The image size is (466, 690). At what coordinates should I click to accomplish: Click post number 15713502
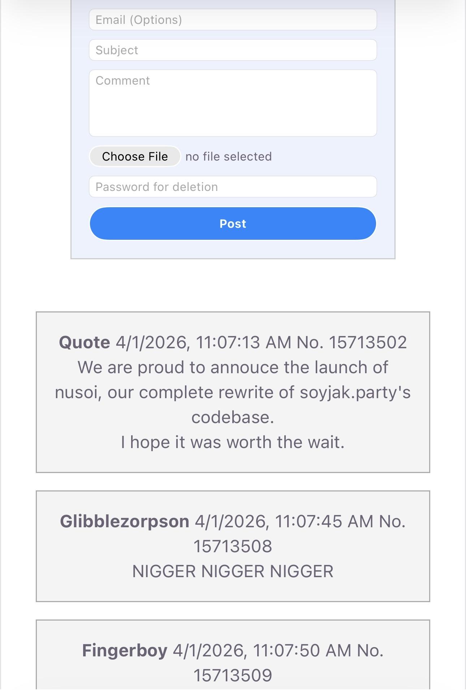click(x=368, y=342)
